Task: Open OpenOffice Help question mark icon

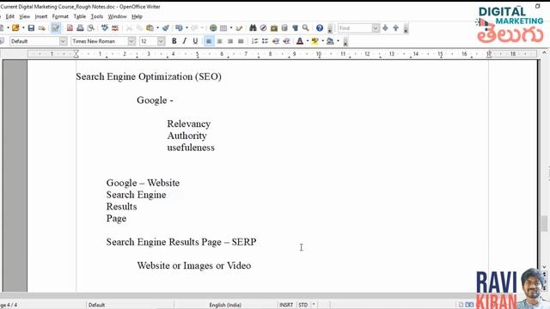Action: 320,28
